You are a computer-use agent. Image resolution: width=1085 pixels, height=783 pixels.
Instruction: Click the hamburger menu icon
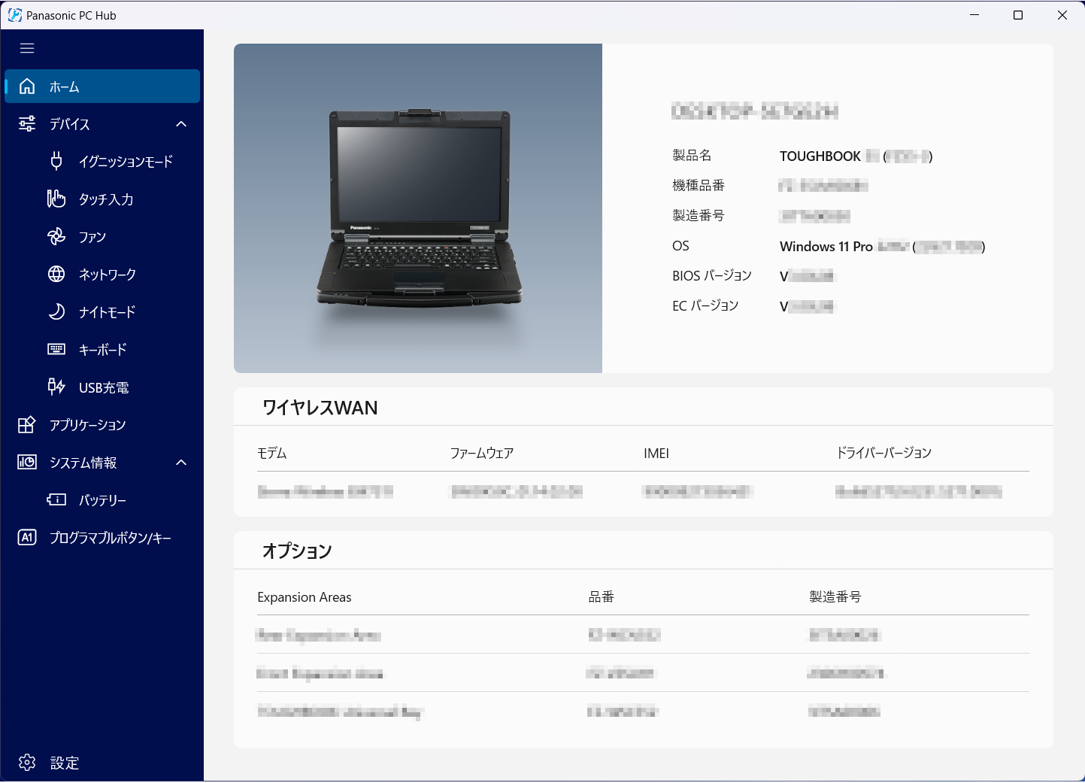(x=27, y=48)
